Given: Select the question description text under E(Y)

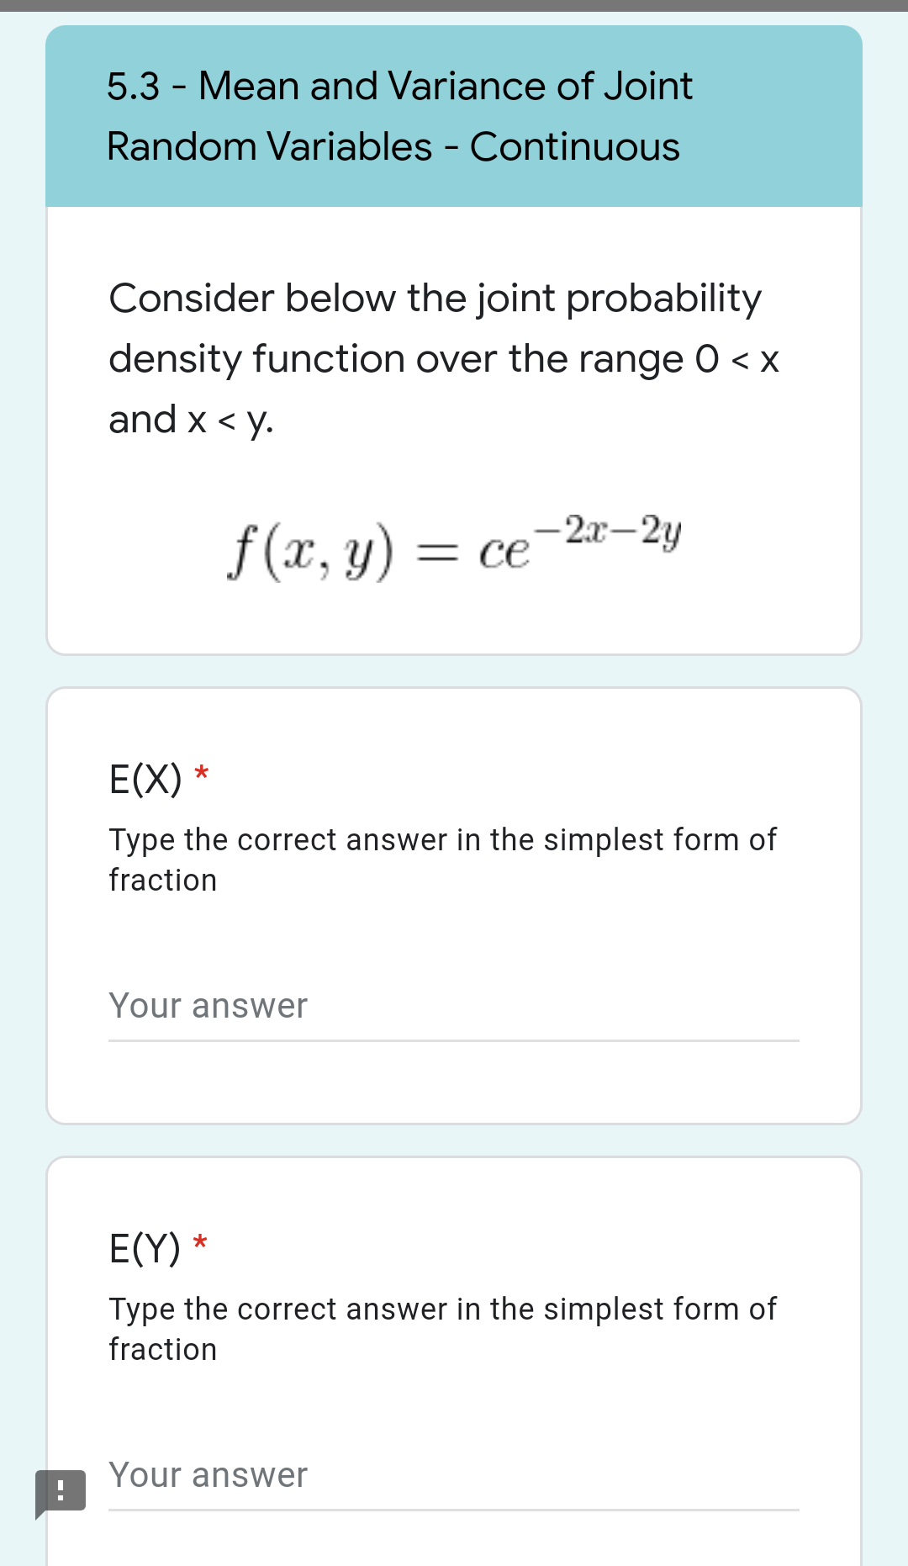Looking at the screenshot, I should tap(442, 1328).
